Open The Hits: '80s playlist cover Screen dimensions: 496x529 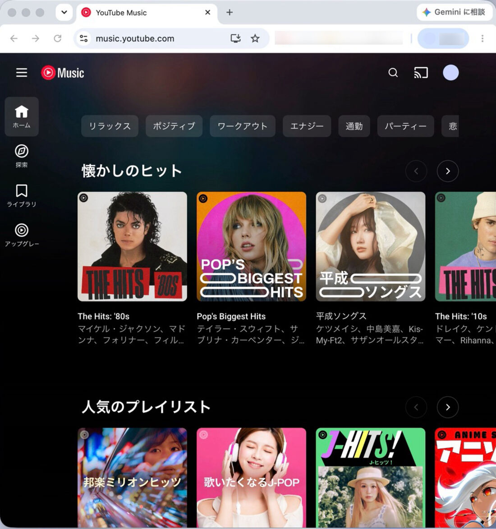pyautogui.click(x=132, y=246)
